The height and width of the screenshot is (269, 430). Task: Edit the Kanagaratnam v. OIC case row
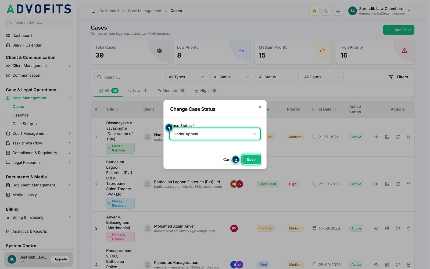pos(387,265)
